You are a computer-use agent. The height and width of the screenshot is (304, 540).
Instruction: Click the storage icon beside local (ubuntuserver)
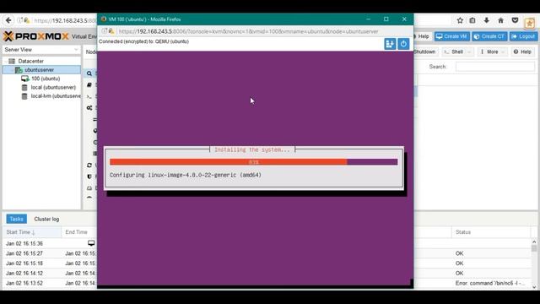click(x=24, y=88)
